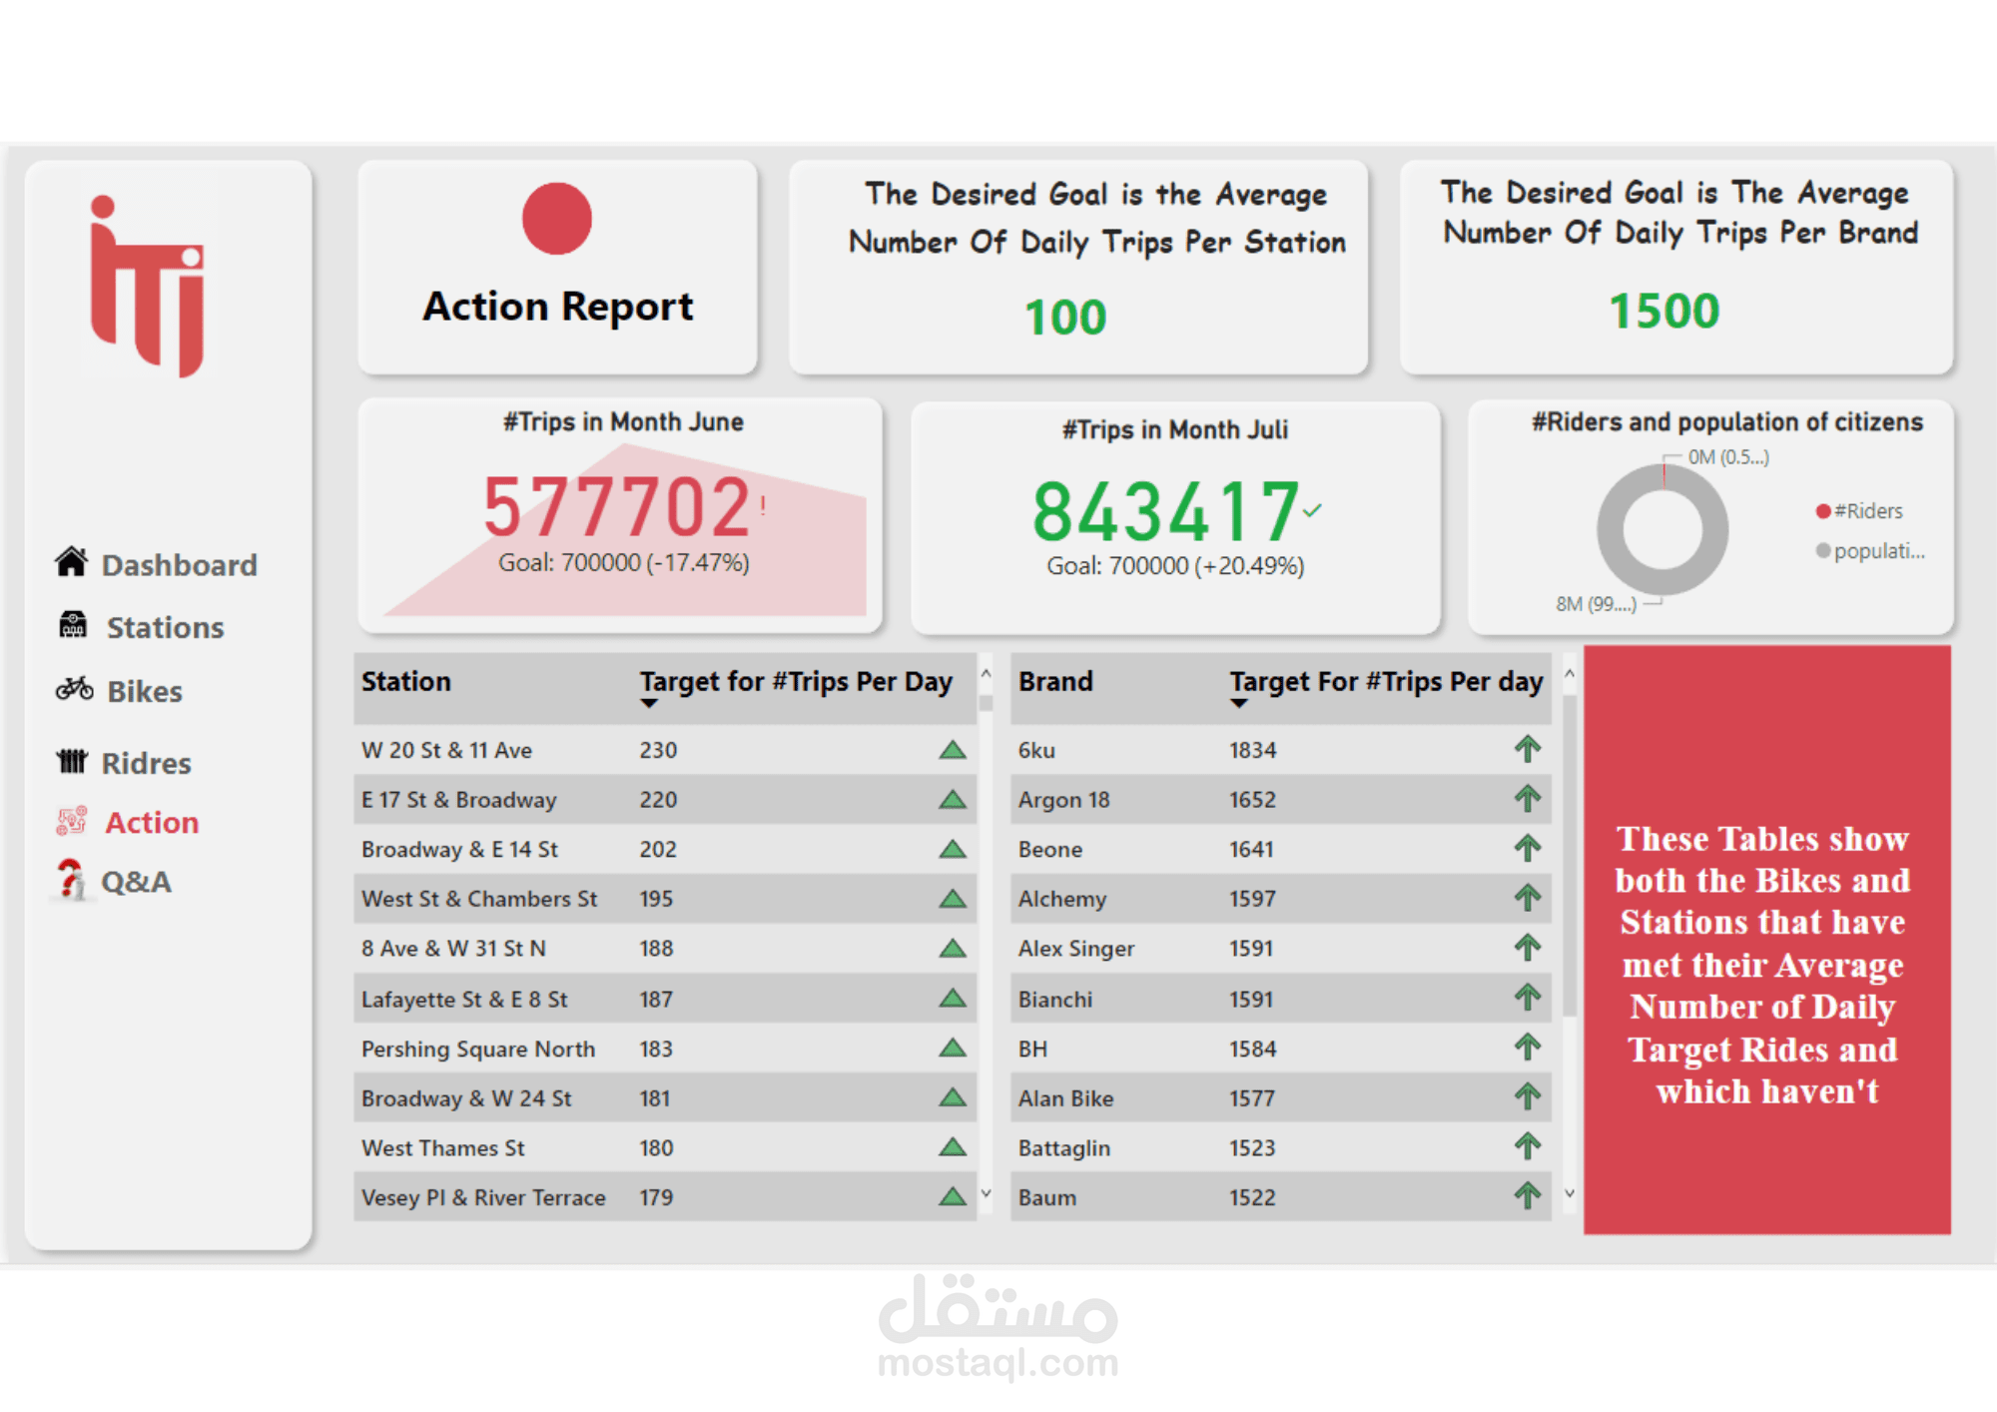Click sort arrow under Station target column
Viewport: 1997px width, 1412px height.
pyautogui.click(x=649, y=704)
